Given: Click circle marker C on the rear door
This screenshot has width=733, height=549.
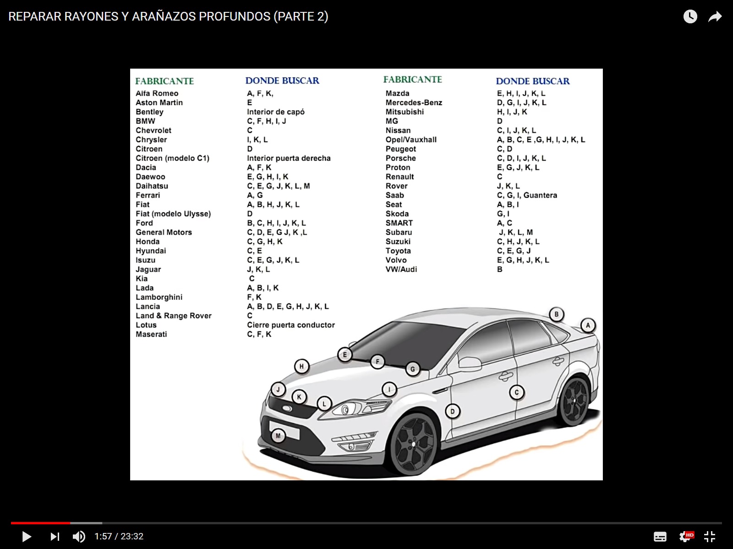Looking at the screenshot, I should [x=517, y=392].
